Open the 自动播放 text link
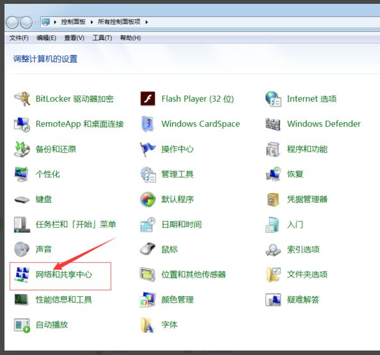380x355 pixels. [52, 325]
